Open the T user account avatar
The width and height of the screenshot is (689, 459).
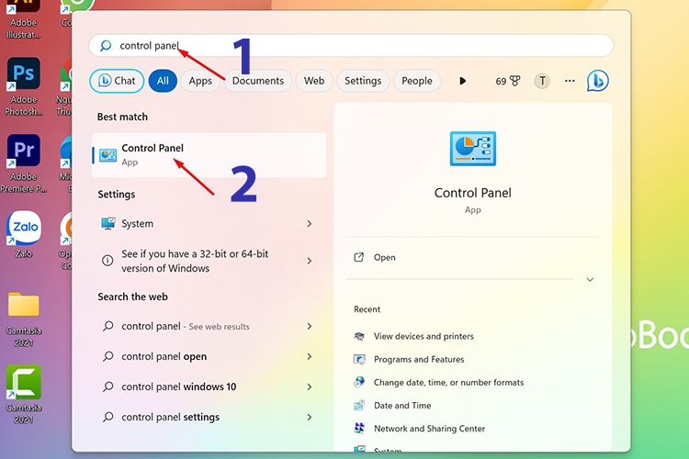click(542, 81)
